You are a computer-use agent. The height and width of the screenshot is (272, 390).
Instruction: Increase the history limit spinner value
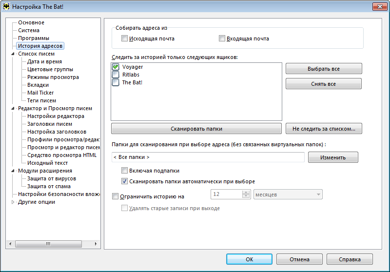[x=246, y=192]
